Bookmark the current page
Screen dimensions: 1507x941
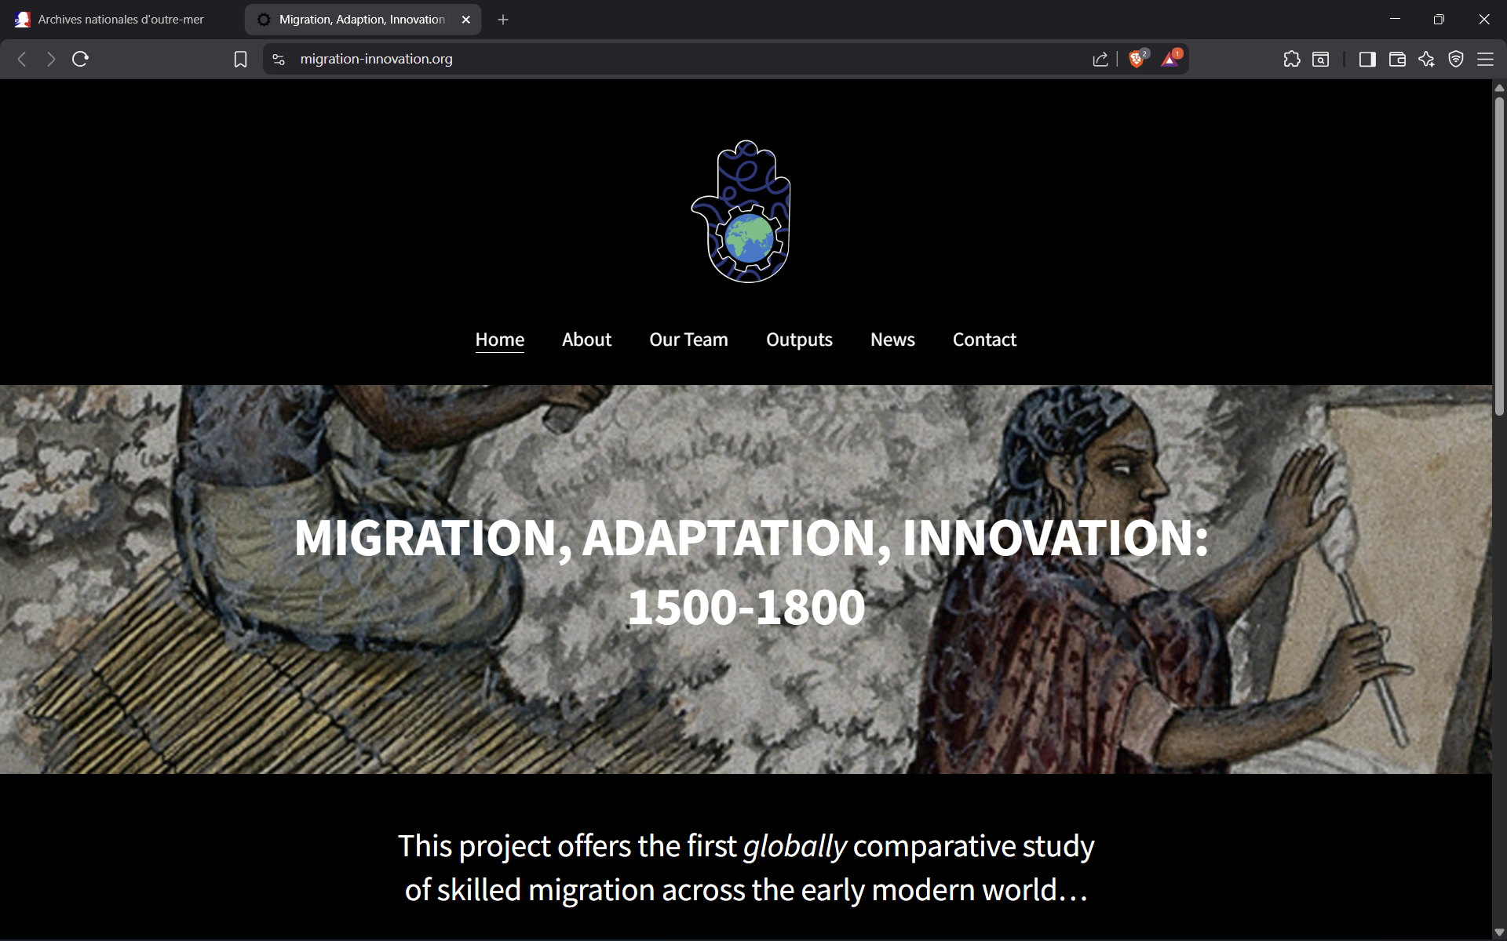pos(240,59)
